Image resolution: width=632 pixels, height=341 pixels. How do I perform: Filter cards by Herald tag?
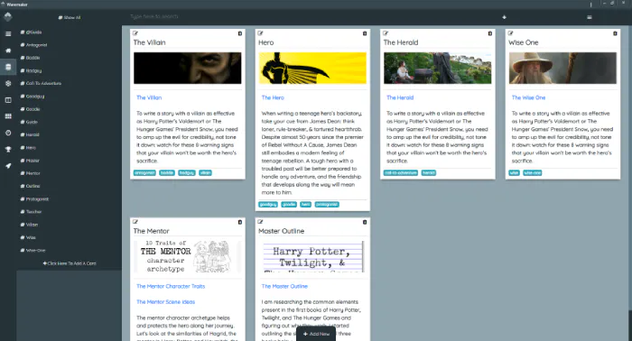pyautogui.click(x=30, y=135)
